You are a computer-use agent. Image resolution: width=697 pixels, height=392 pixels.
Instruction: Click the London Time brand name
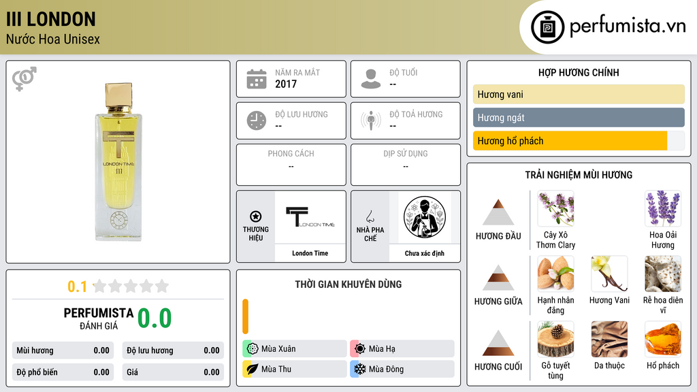point(310,253)
